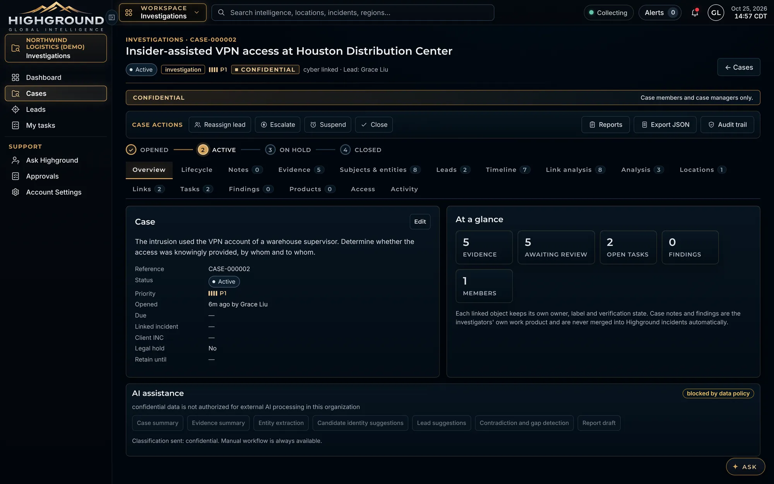Screen dimensions: 774x484
Task: Select Leads in the sidebar
Action: (x=56, y=110)
